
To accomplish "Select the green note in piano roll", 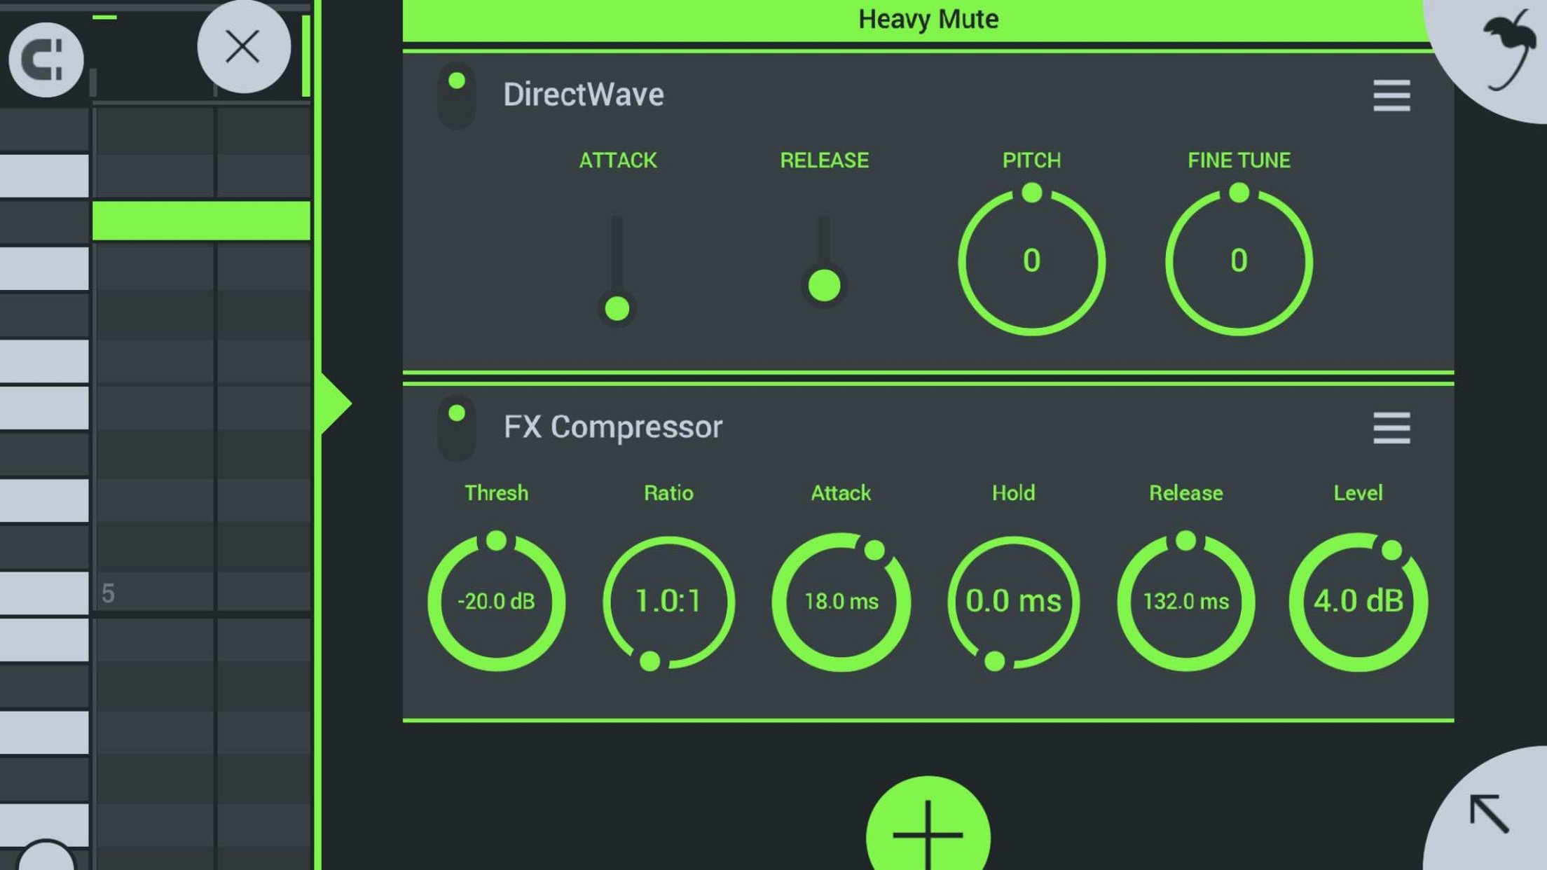I will pyautogui.click(x=201, y=221).
